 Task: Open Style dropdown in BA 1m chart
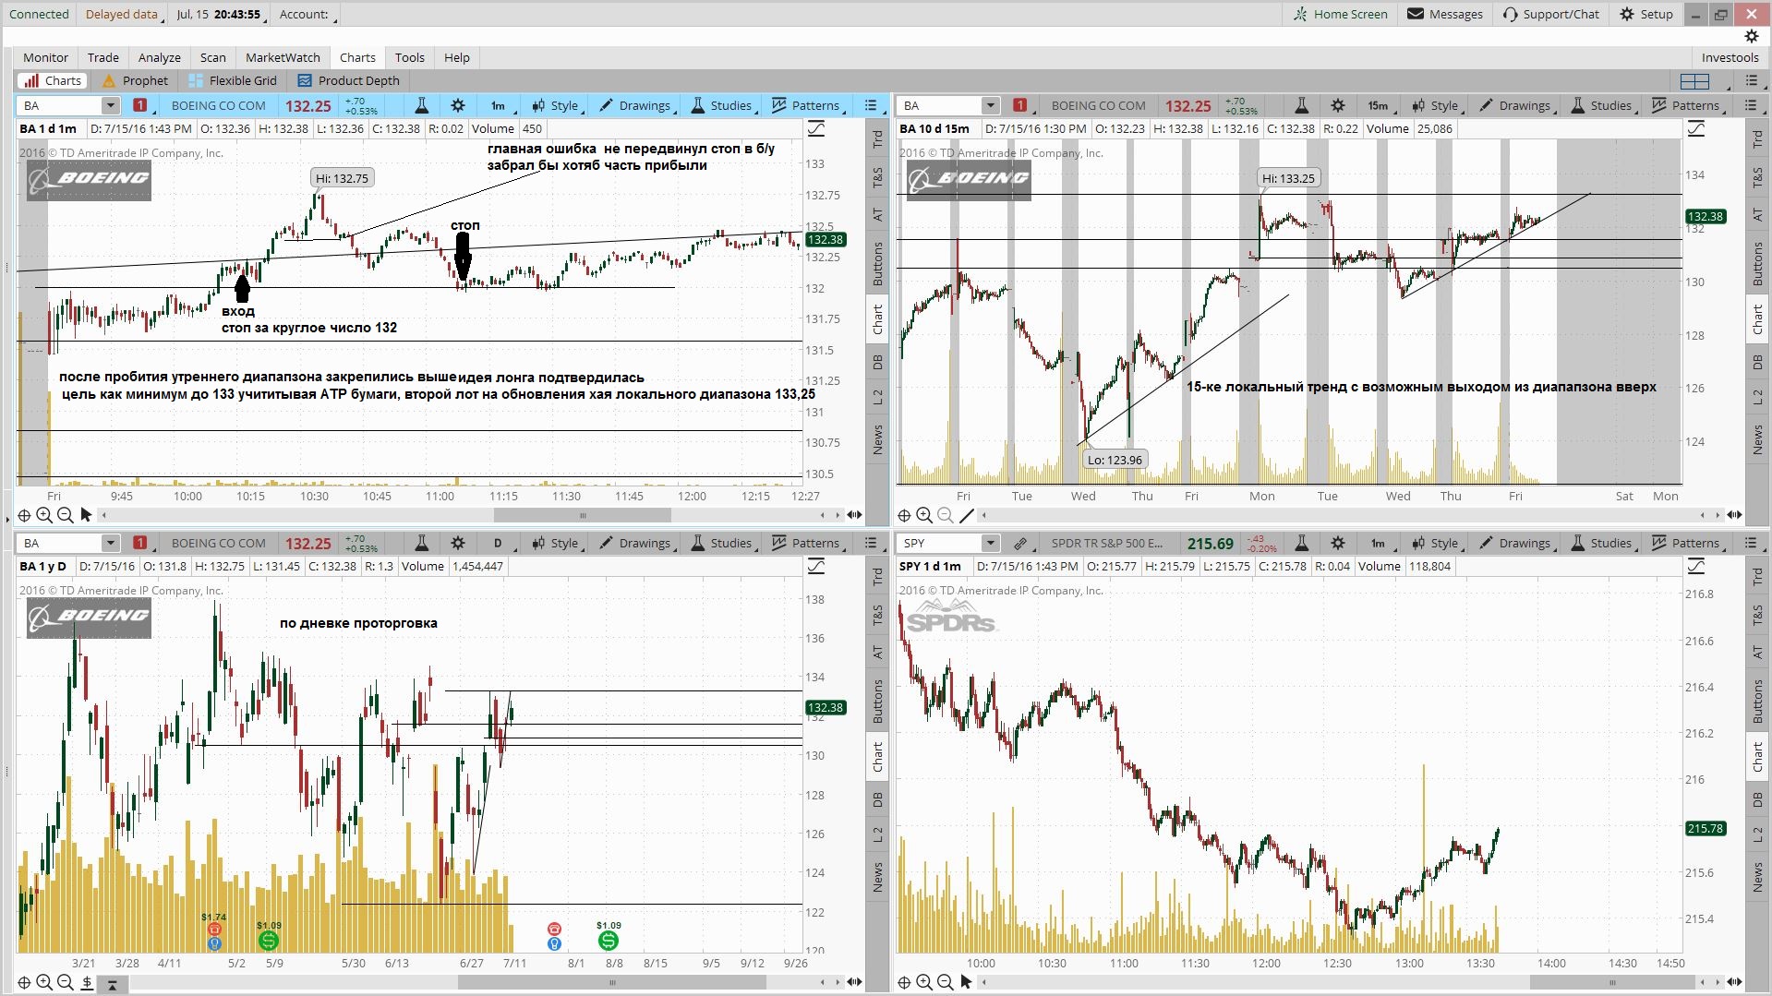557,105
